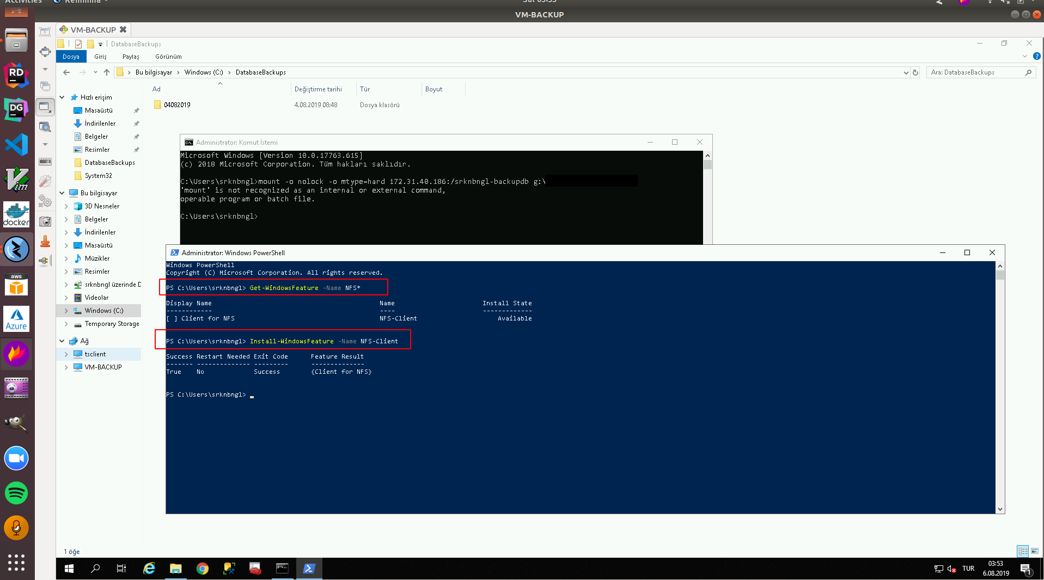
Task: Open Visual Studio Code from the dock
Action: [16, 144]
